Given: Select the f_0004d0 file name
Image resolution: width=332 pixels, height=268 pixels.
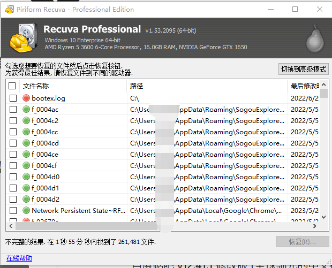Looking at the screenshot, I should point(46,177).
